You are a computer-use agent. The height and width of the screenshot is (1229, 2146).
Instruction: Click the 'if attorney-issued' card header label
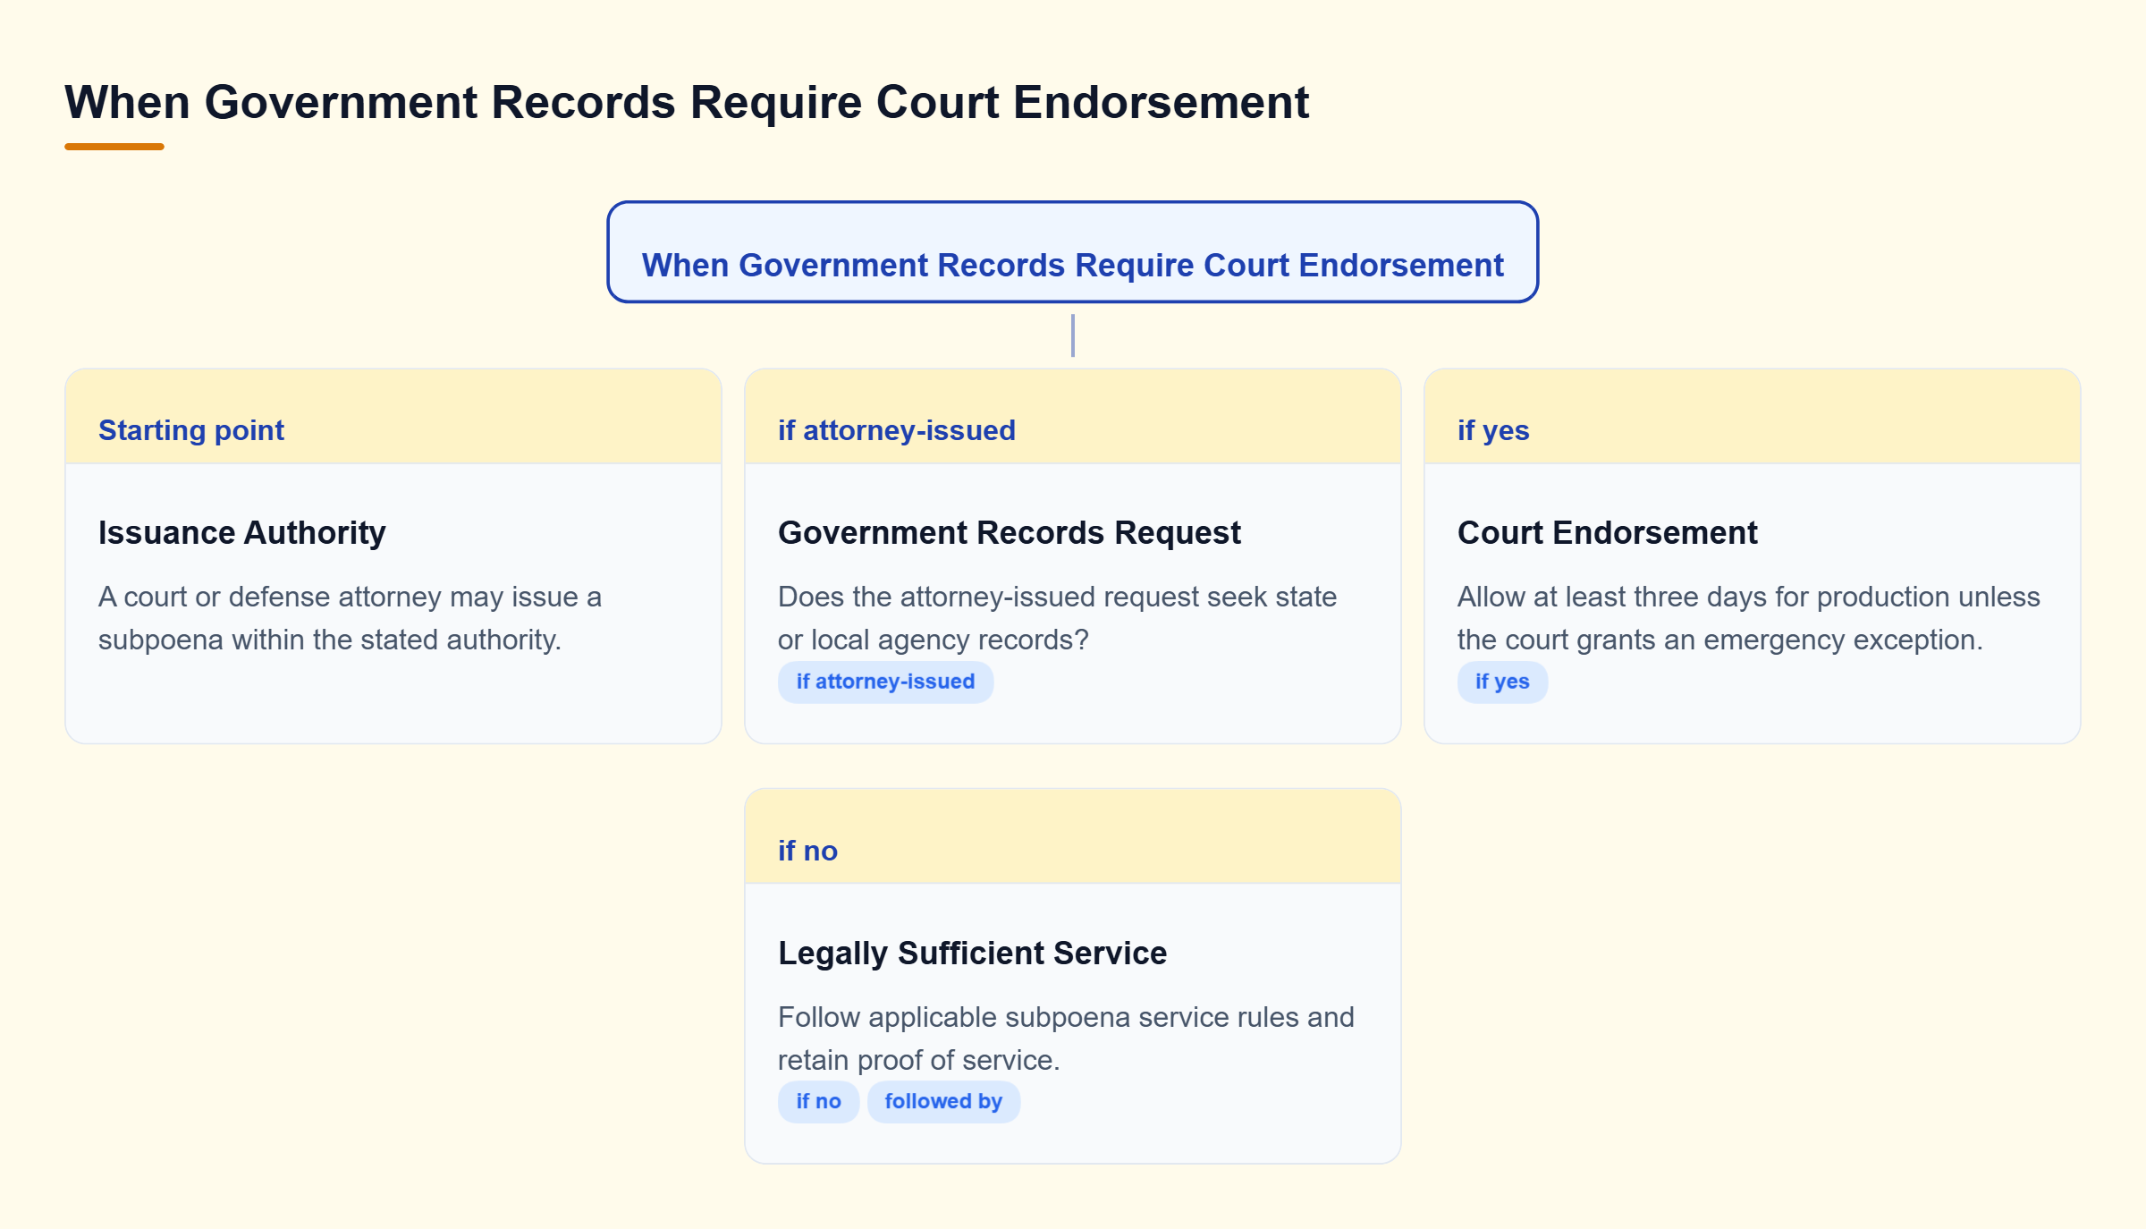[897, 430]
